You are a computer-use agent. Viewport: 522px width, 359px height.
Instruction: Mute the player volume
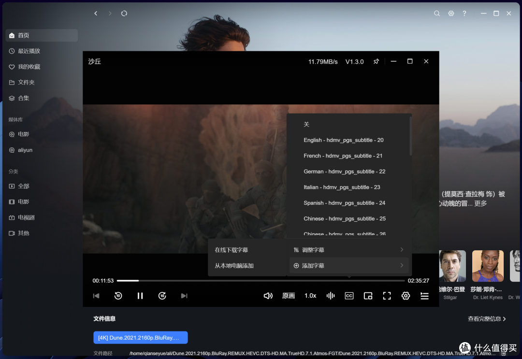(x=268, y=296)
